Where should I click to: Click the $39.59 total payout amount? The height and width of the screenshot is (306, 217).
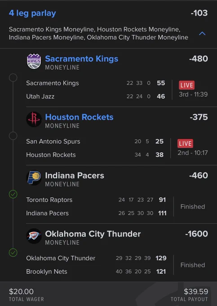coord(196,292)
